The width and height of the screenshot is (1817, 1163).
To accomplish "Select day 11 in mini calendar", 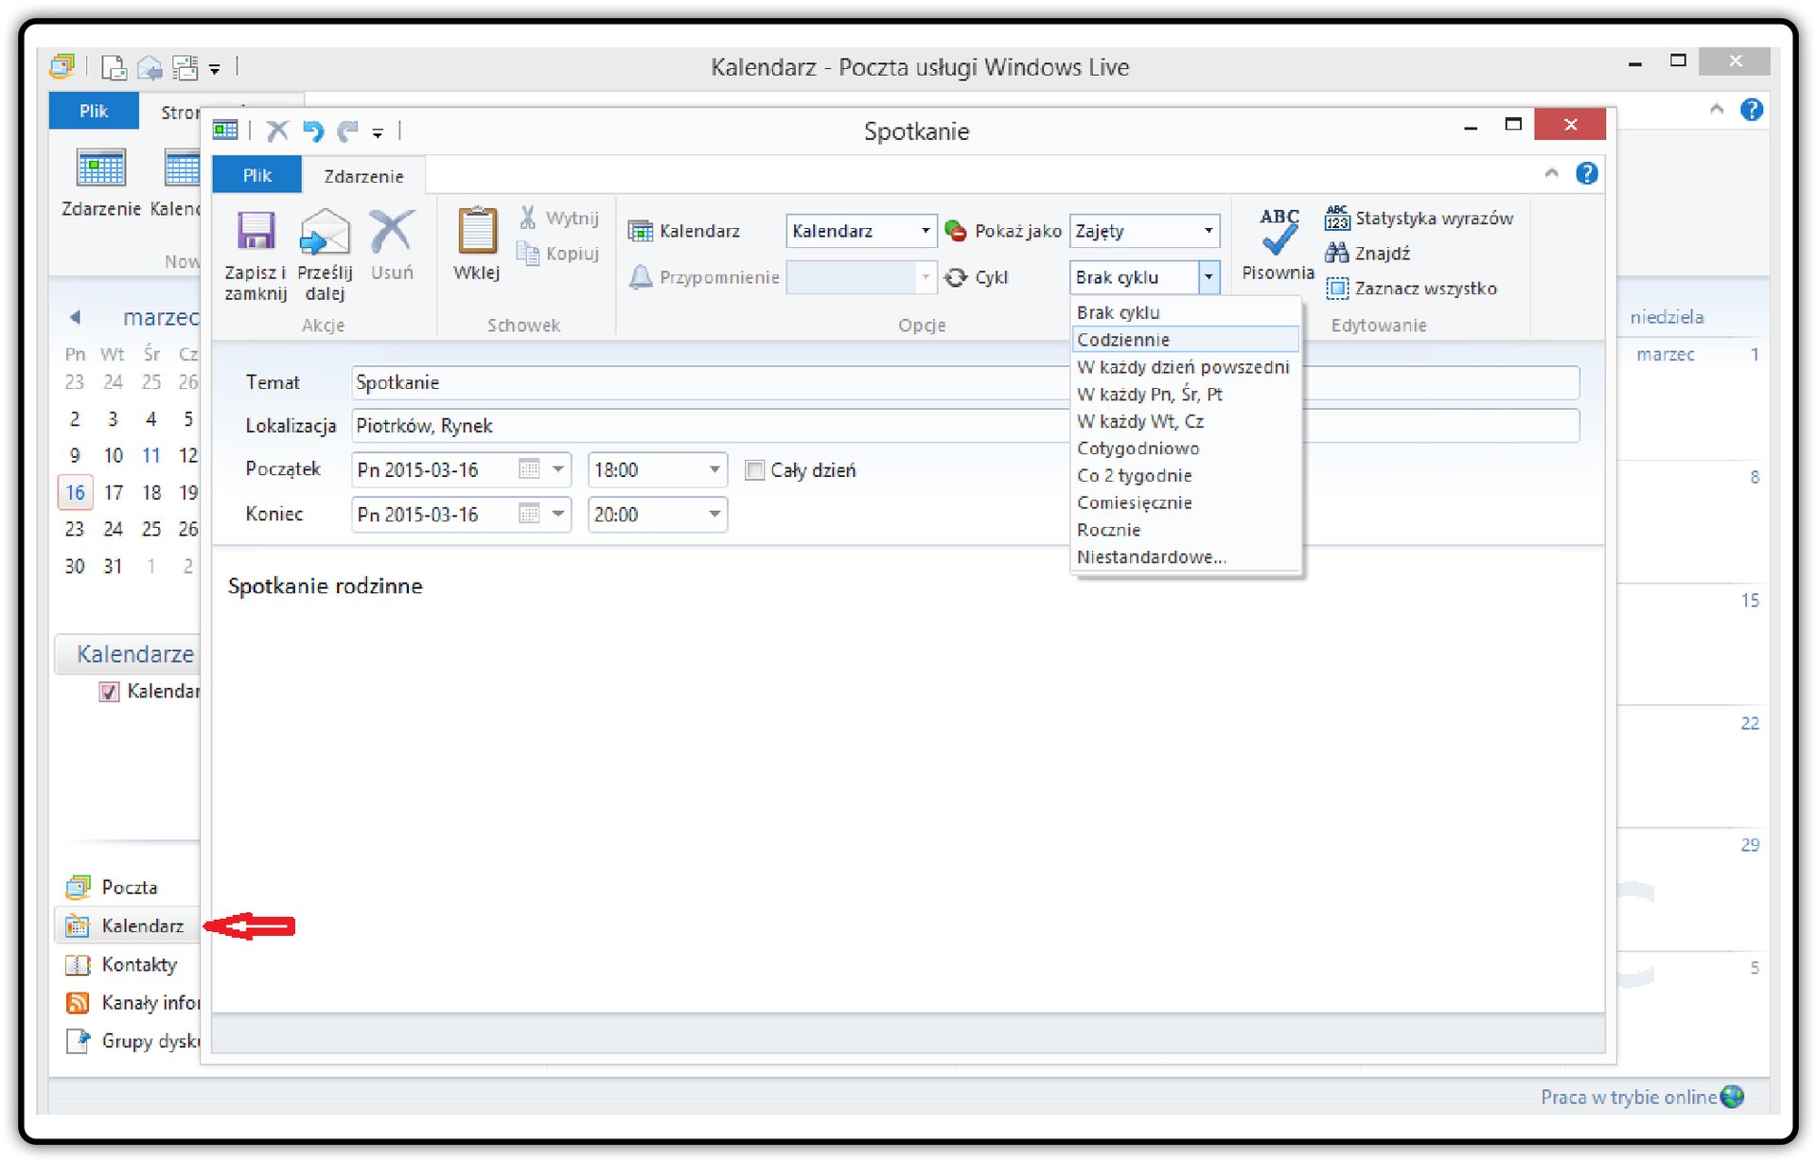I will [151, 455].
